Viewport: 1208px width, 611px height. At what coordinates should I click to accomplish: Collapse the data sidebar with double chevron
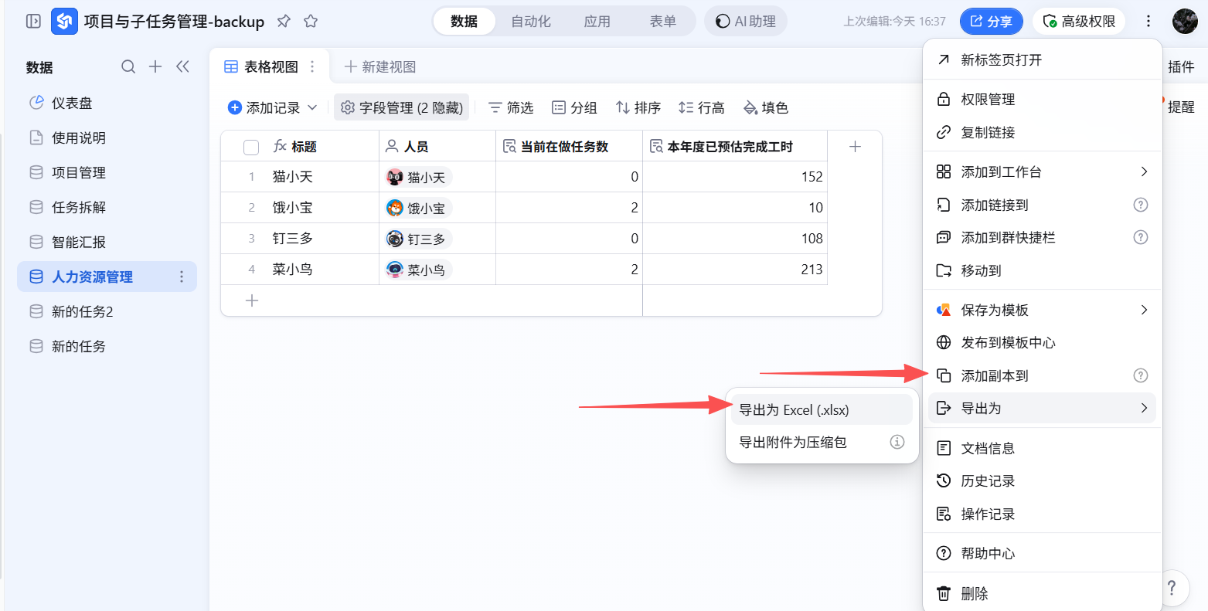182,67
